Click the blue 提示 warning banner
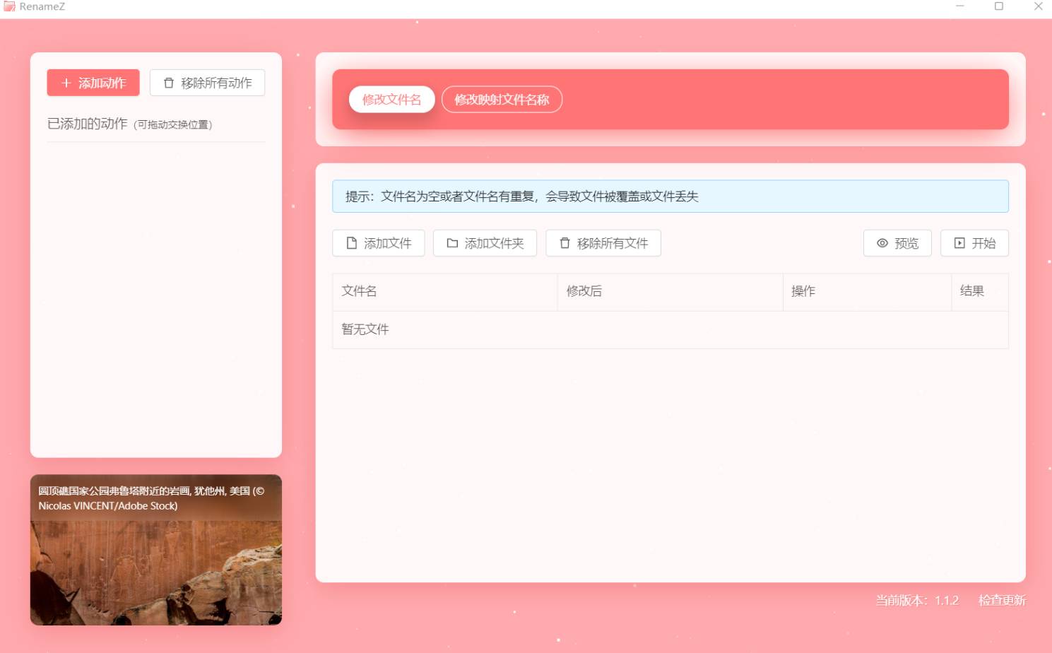1052x653 pixels. [x=670, y=196]
